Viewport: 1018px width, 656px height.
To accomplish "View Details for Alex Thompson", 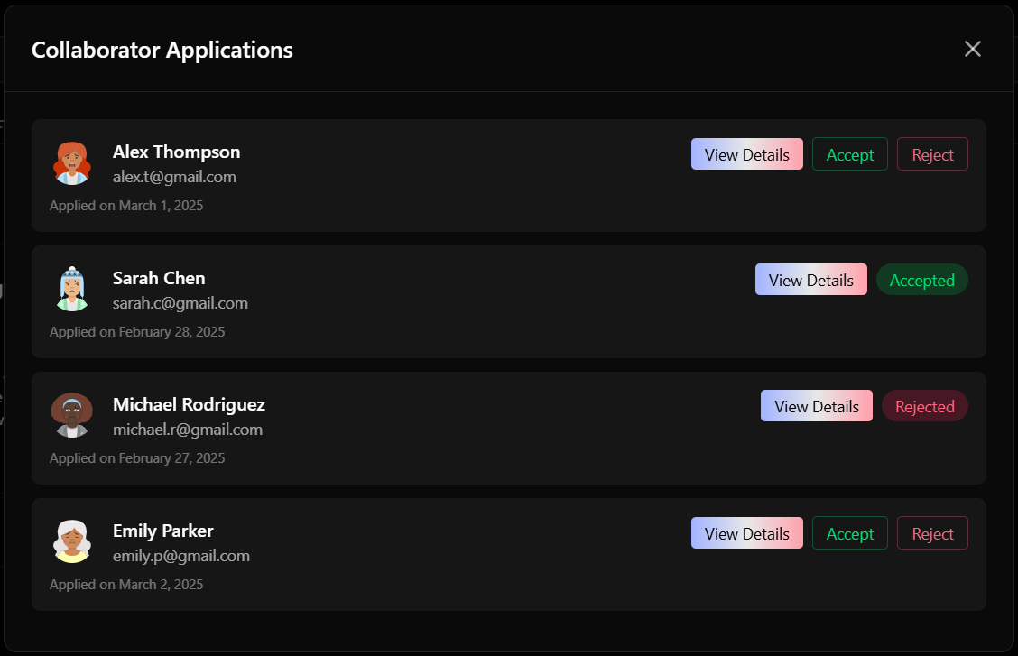I will 746,154.
